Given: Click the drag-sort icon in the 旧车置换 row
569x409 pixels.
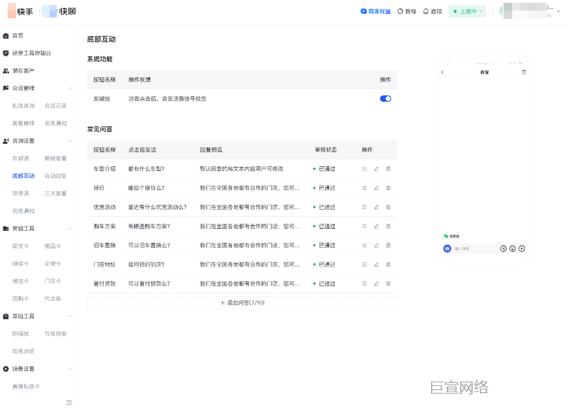Looking at the screenshot, I should tap(364, 246).
